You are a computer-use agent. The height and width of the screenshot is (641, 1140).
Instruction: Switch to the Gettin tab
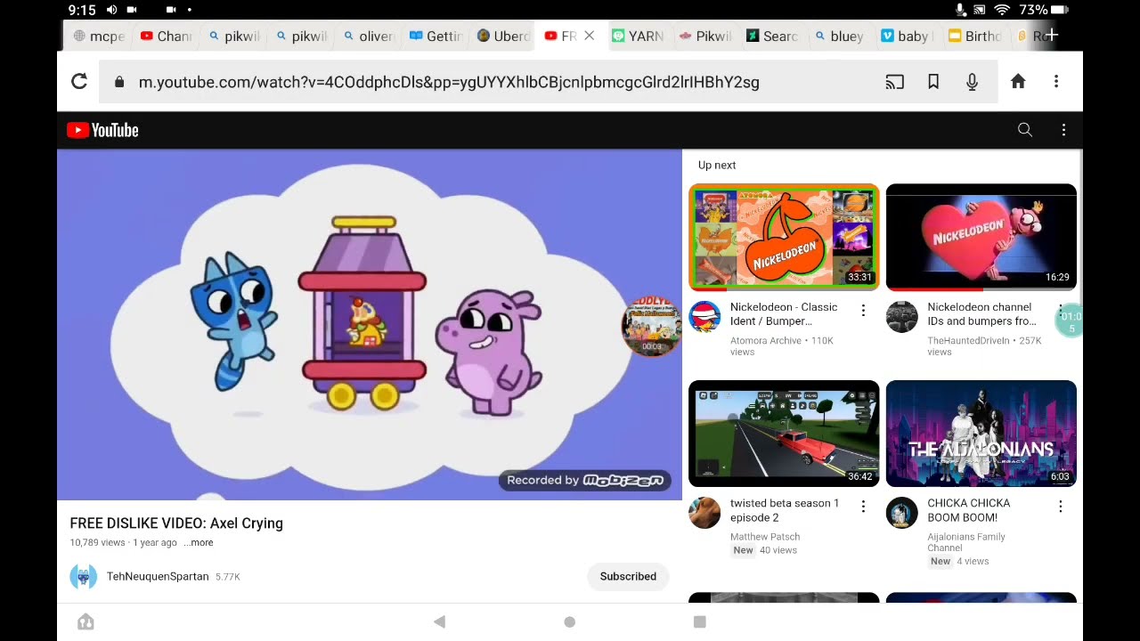click(x=436, y=37)
